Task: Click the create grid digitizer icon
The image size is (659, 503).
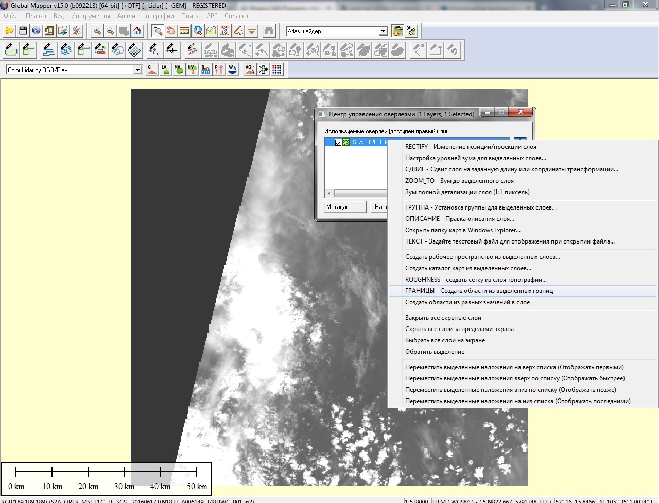Action: 134,50
